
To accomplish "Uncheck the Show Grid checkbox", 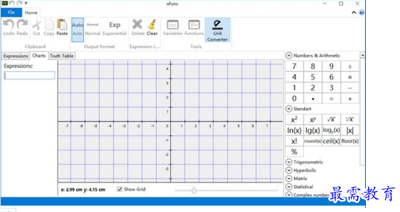I will 119,189.
